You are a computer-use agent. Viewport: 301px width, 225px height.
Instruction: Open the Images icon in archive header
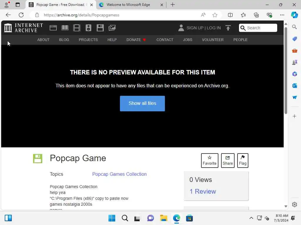point(112,28)
